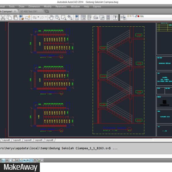Select the Pan hand tool
Screen dimensions: 172x172
click(51, 17)
